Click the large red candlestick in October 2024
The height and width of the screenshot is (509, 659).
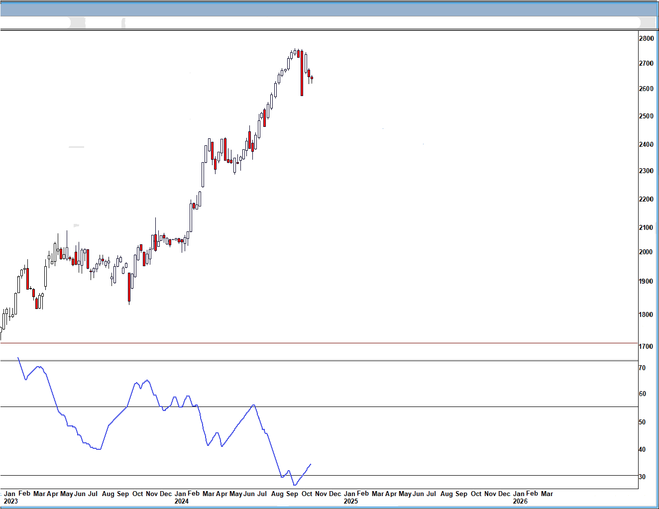pos(302,73)
